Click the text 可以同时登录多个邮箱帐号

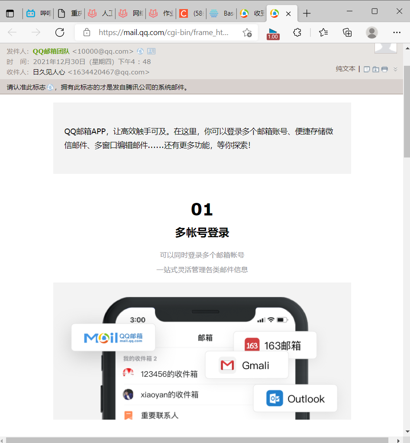(202, 255)
